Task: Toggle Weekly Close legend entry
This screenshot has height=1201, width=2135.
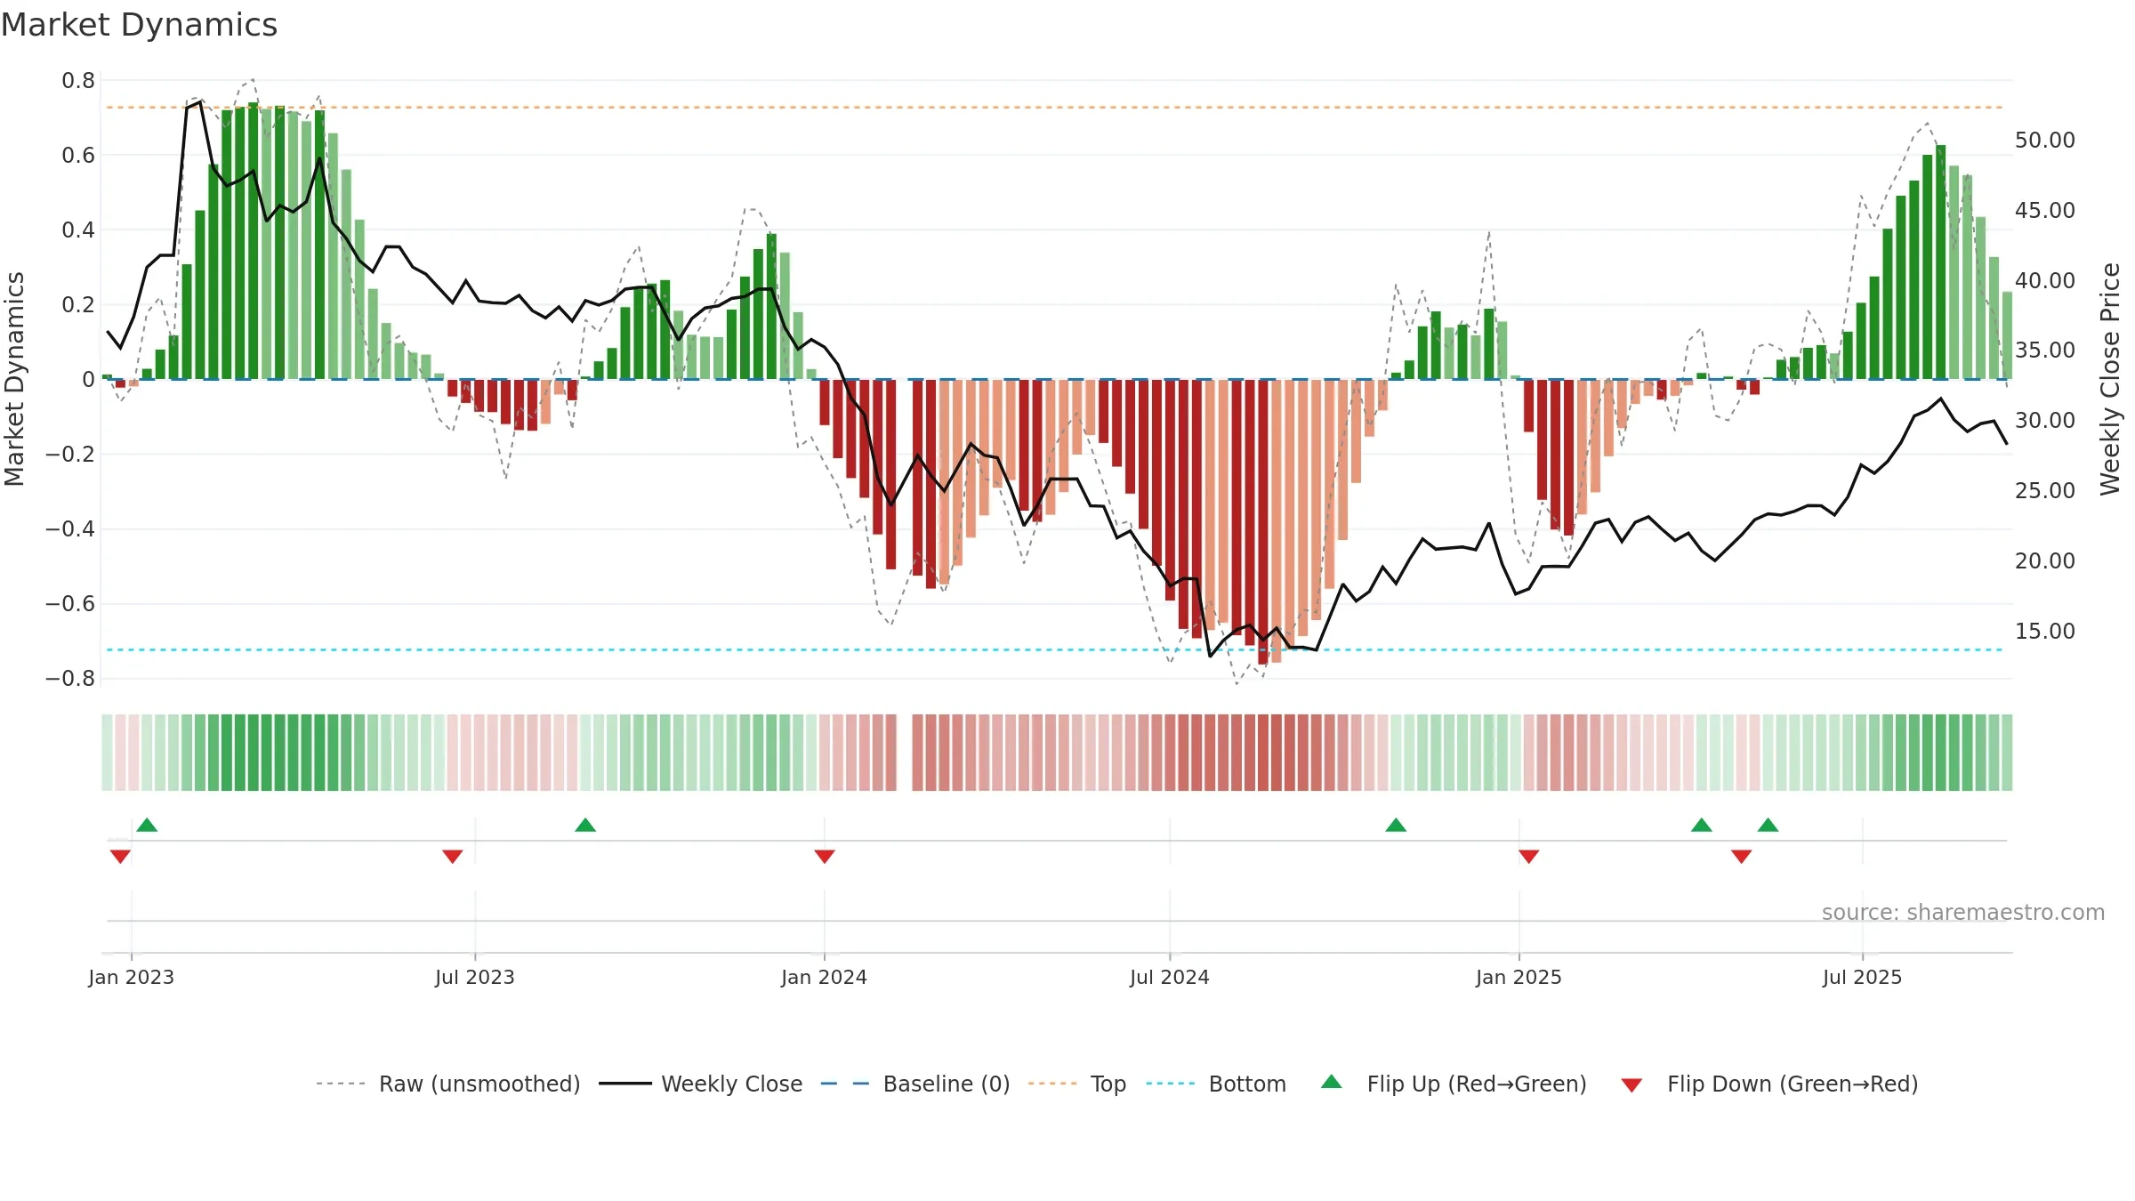Action: pyautogui.click(x=701, y=1084)
